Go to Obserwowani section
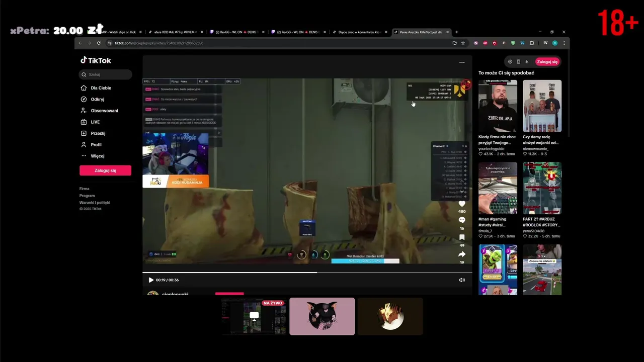Image resolution: width=644 pixels, height=362 pixels. [104, 111]
